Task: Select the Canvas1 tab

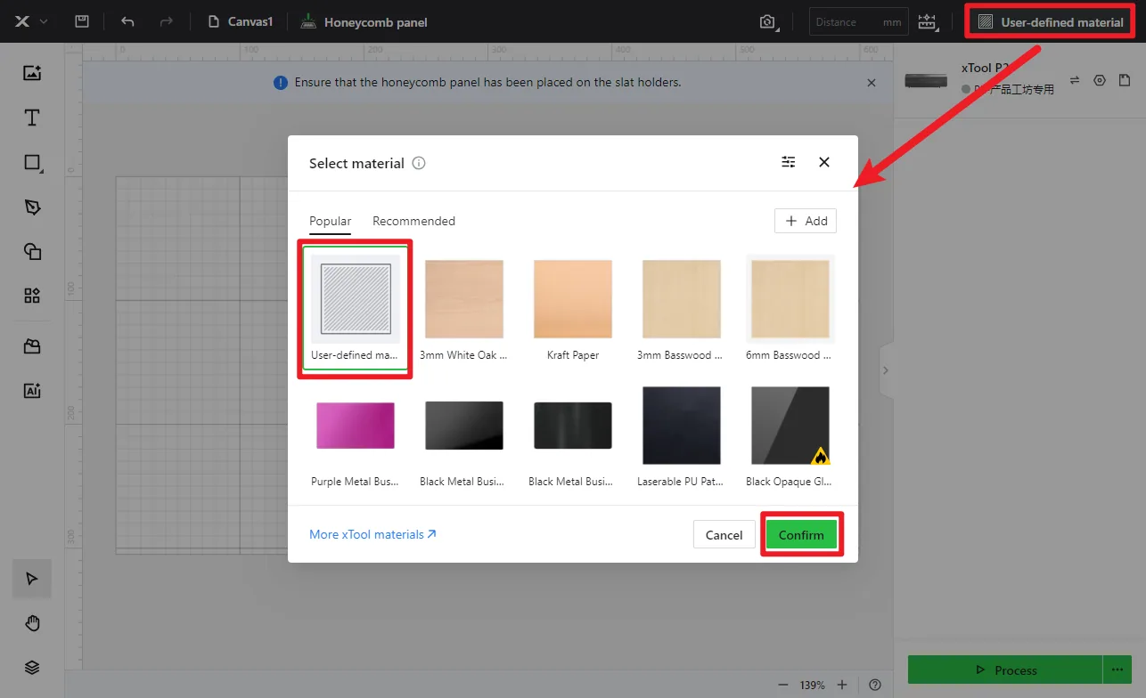Action: pyautogui.click(x=241, y=21)
